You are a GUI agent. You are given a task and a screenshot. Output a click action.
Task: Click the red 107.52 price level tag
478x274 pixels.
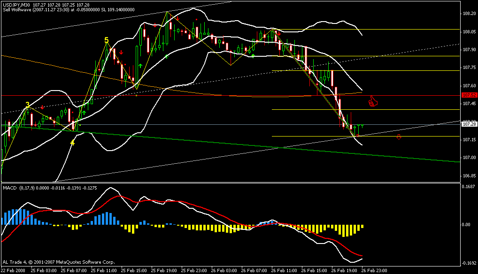pos(467,95)
